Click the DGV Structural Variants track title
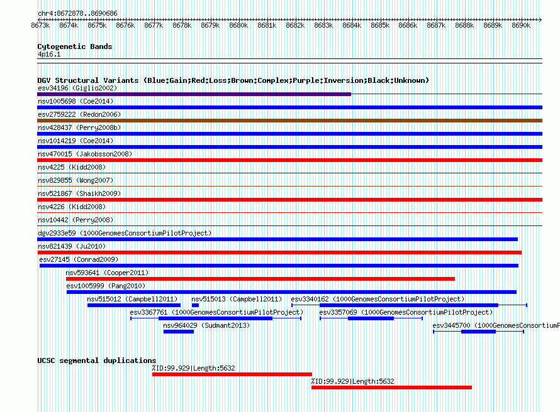560x412 pixels. tap(233, 80)
